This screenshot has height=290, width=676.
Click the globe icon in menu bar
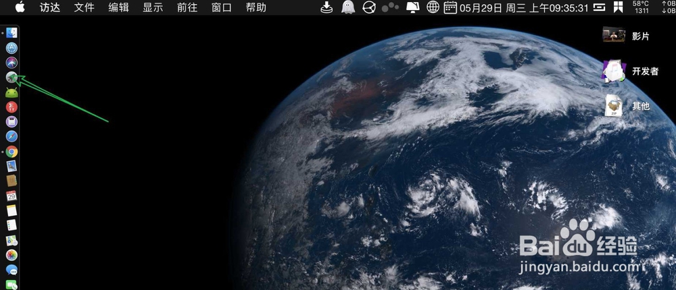tap(433, 7)
